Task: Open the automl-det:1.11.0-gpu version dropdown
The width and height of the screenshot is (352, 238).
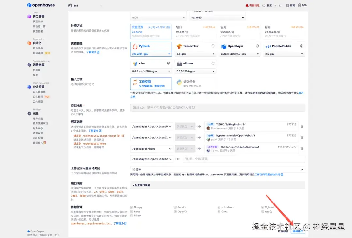Action: pos(240,54)
